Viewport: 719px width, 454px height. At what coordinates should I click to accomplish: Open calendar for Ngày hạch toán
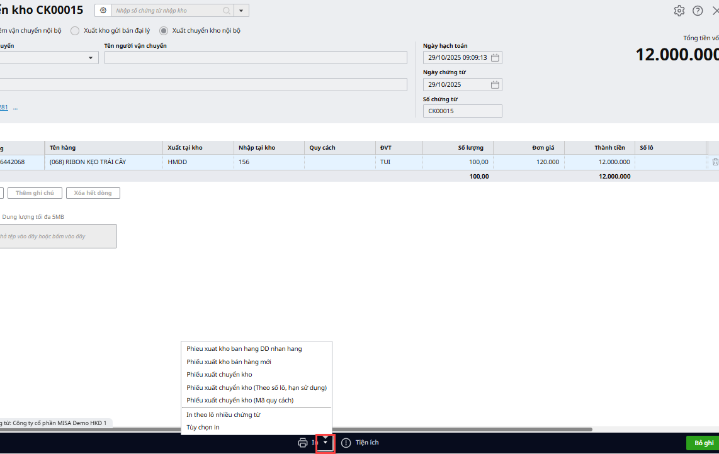[495, 58]
